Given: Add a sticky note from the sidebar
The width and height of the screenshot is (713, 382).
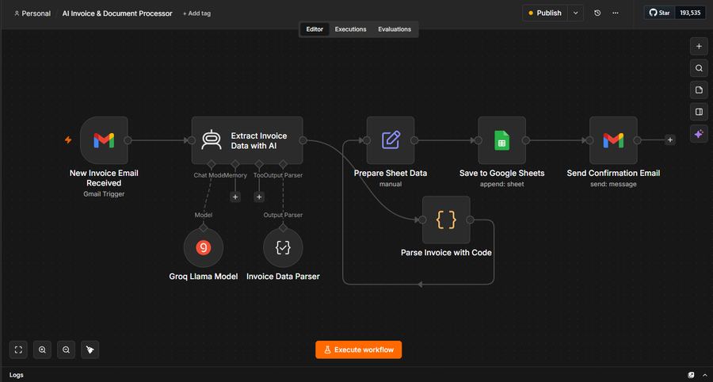Looking at the screenshot, I should (699, 90).
